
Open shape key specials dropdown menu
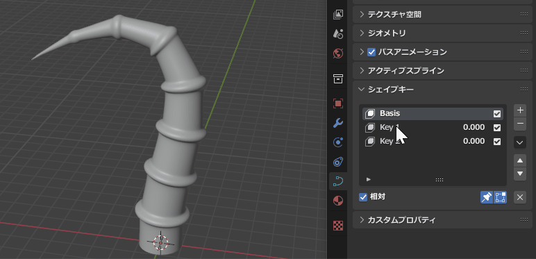point(520,142)
